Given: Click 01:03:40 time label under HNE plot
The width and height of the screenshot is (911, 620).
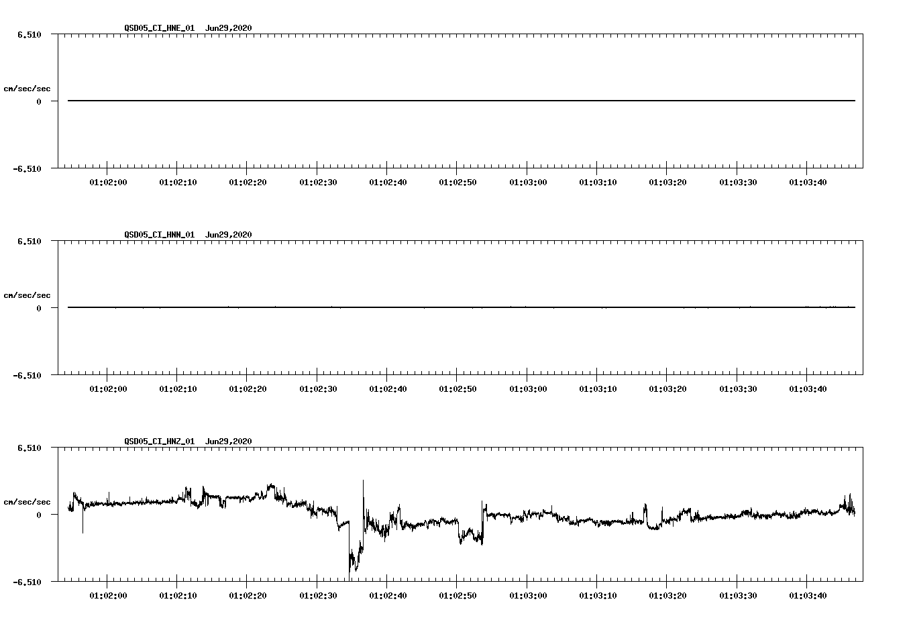Looking at the screenshot, I should (x=808, y=183).
